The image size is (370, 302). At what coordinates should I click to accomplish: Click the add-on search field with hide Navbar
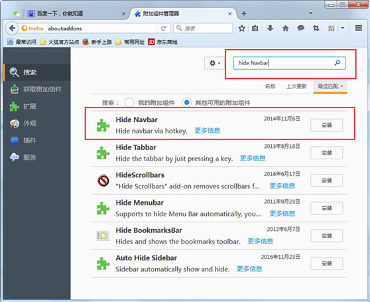coord(289,63)
